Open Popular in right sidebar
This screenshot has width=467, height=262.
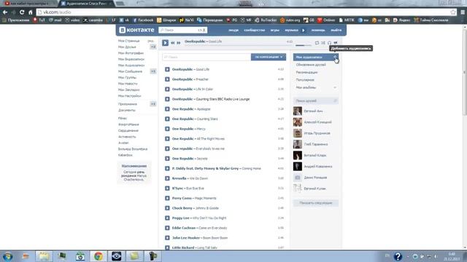305,80
